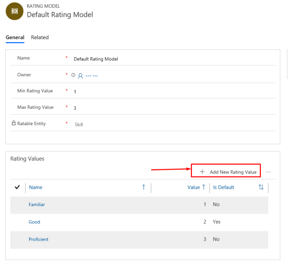Image resolution: width=288 pixels, height=265 pixels.
Task: Edit the Min Rating Value field
Action: point(75,92)
